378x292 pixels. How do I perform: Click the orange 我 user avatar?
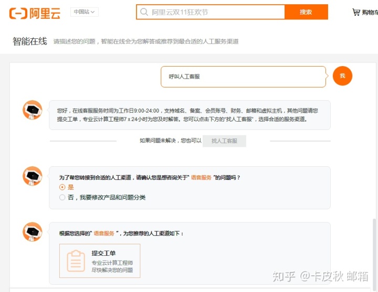point(342,76)
